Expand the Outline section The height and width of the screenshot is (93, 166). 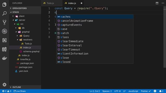point(25,87)
